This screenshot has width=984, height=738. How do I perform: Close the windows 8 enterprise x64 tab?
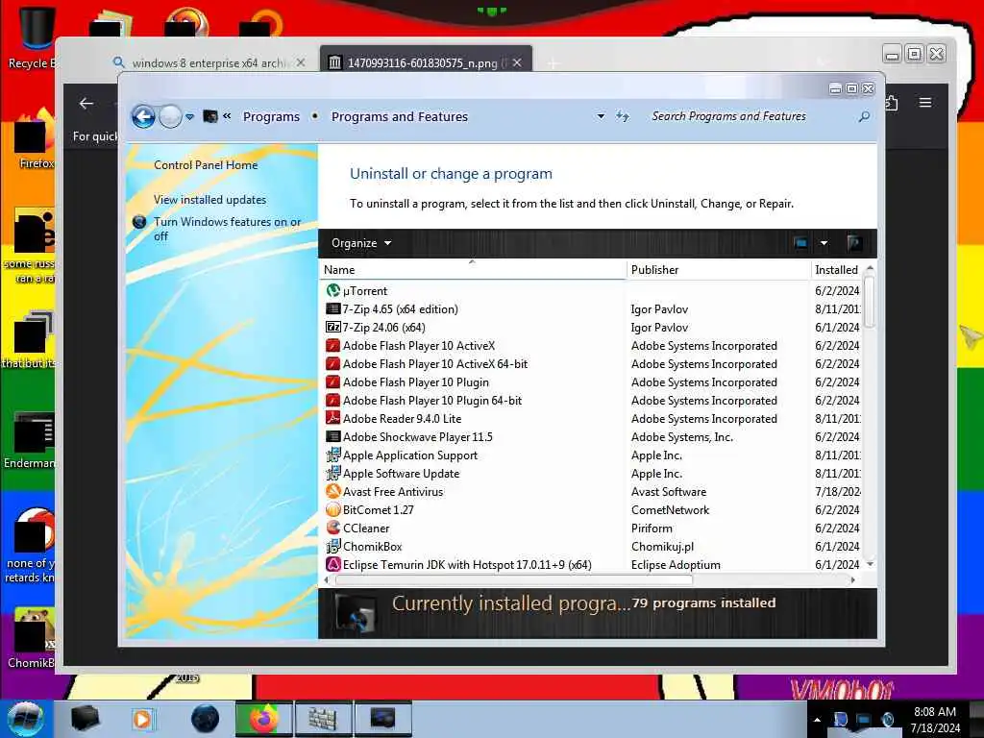click(x=301, y=62)
